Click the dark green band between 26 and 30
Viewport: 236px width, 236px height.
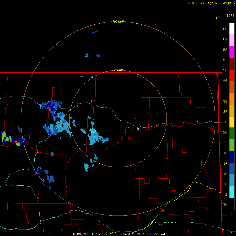point(232,133)
